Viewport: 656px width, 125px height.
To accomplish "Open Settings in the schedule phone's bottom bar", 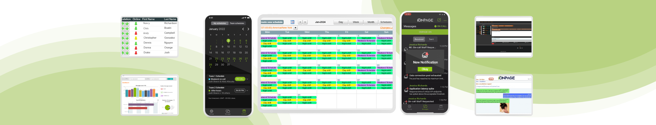I will (212, 112).
